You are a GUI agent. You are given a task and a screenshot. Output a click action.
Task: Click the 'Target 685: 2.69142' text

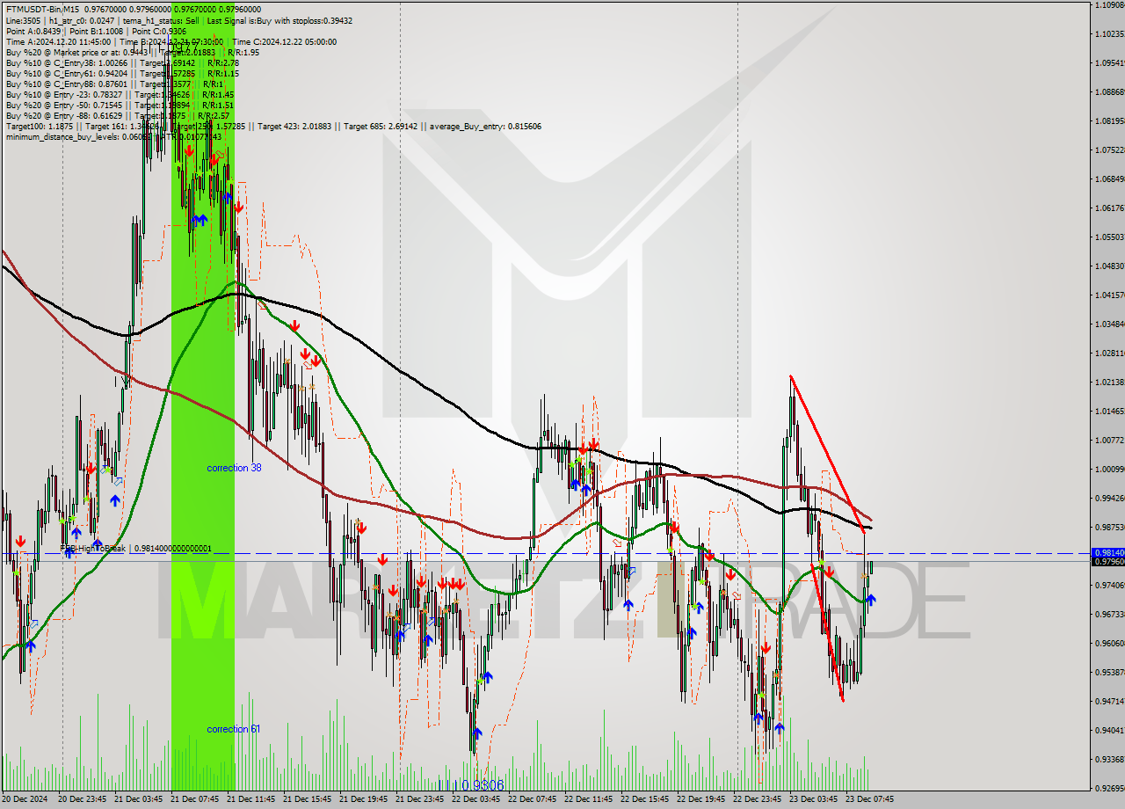click(382, 127)
